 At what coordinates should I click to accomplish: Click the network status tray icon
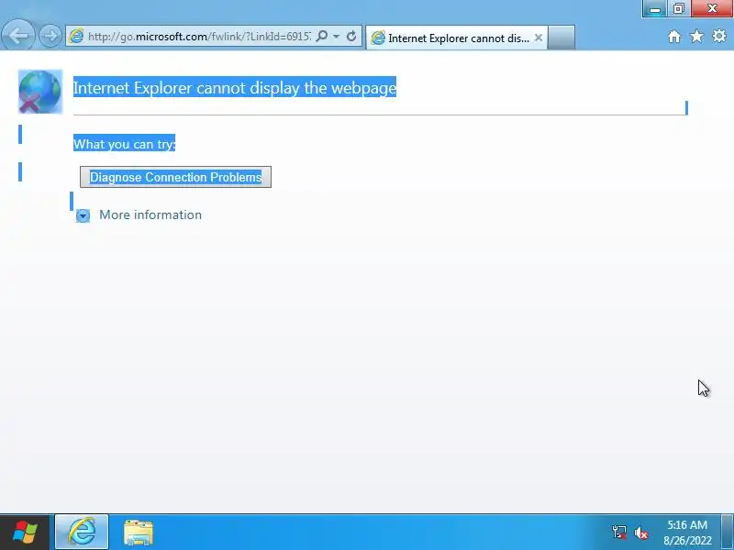tap(619, 533)
